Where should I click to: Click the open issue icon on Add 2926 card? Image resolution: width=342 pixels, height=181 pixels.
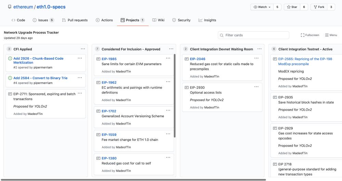[x=10, y=59]
